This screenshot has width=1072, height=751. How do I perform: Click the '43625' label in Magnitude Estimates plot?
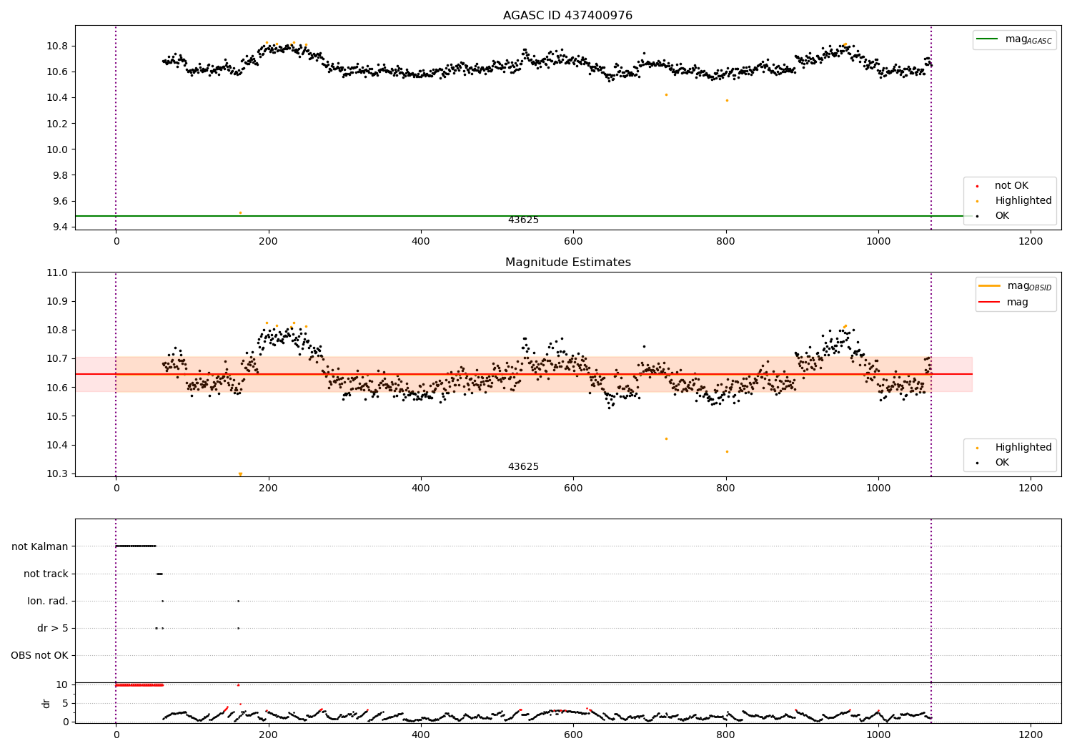523,467
